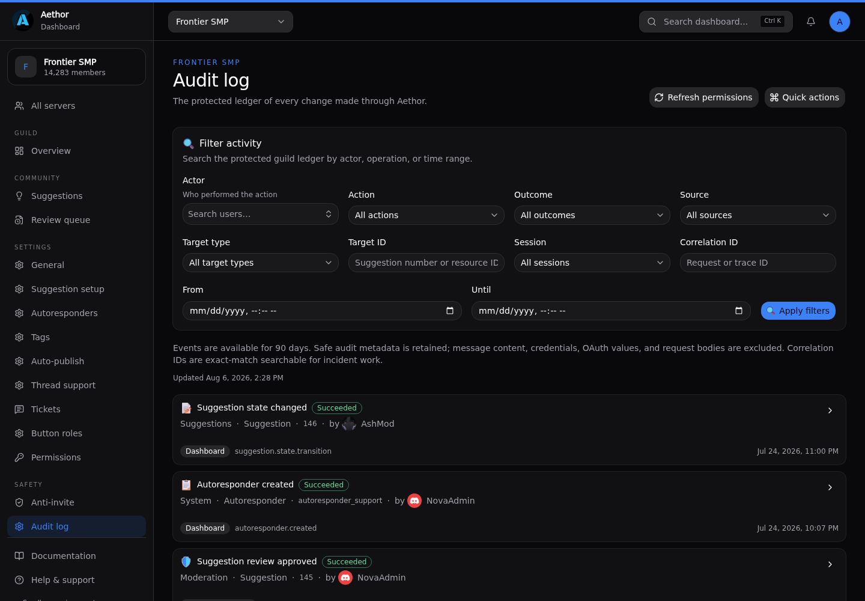Click the search magnifier icon in dashboard search
Image resolution: width=865 pixels, height=601 pixels.
pyautogui.click(x=652, y=22)
